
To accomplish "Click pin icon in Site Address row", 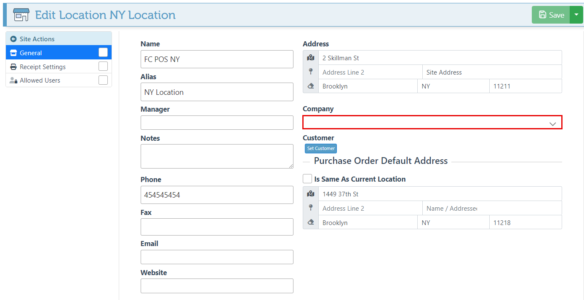I will click(311, 72).
